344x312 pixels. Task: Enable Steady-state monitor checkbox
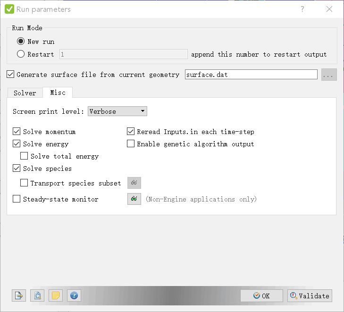pos(17,199)
